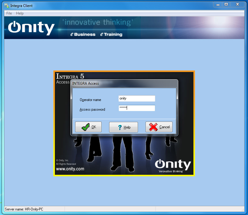Click the www.onity.com website text
This screenshot has width=248, height=215.
point(70,169)
